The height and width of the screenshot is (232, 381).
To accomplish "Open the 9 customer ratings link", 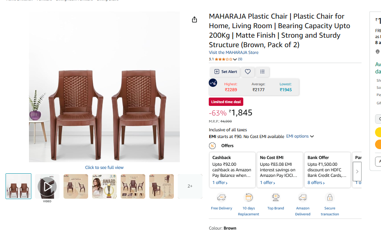I will pos(240,59).
